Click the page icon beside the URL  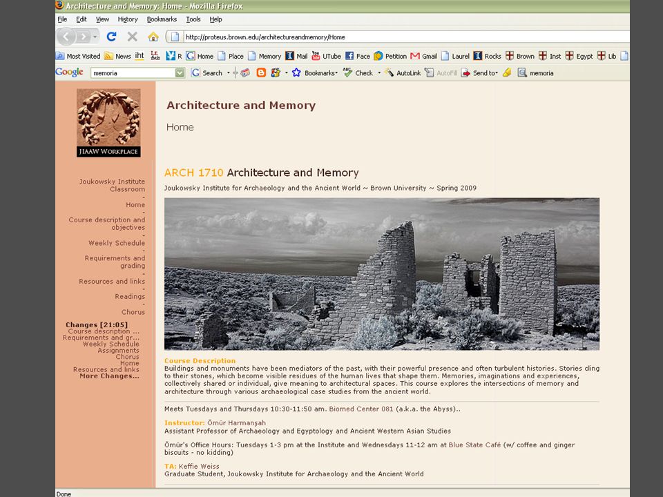click(x=175, y=37)
